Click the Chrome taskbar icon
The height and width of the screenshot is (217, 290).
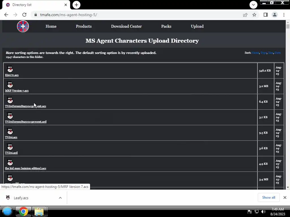click(x=24, y=211)
